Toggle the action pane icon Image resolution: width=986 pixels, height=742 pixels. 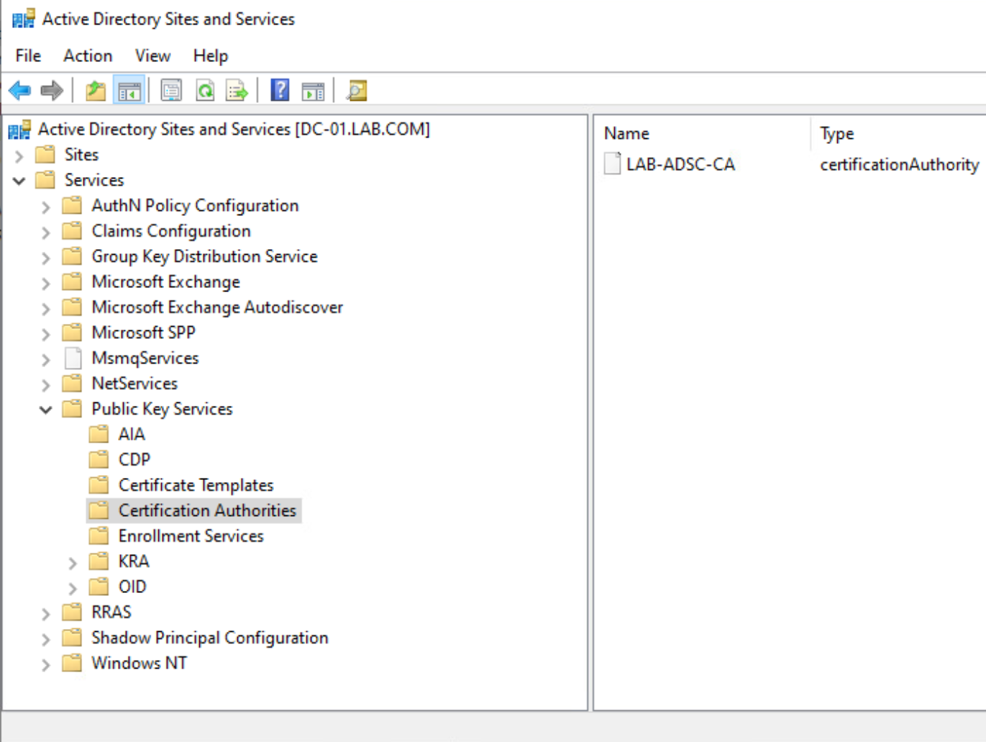(x=311, y=89)
